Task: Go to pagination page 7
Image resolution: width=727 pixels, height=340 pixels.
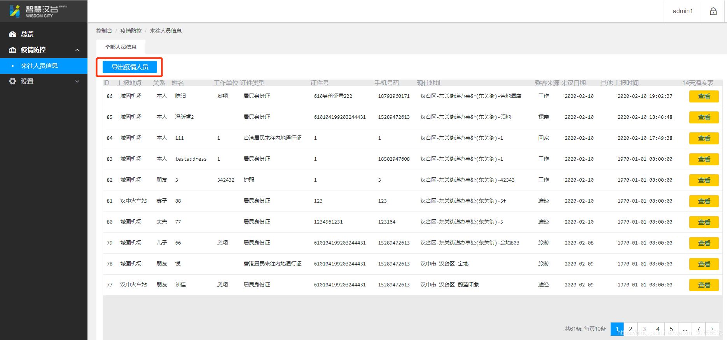Action: click(x=699, y=329)
